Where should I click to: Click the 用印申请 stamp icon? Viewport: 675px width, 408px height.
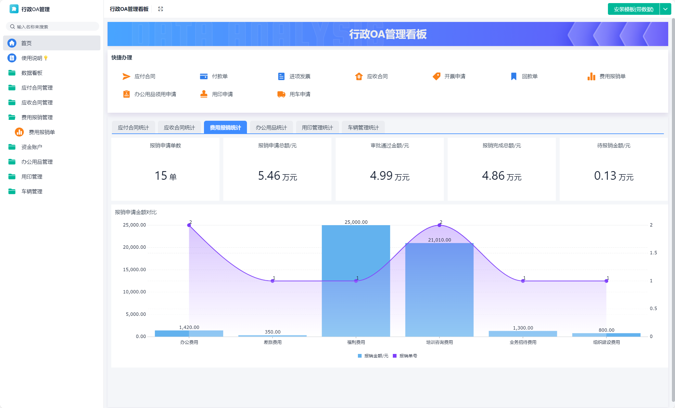point(204,94)
